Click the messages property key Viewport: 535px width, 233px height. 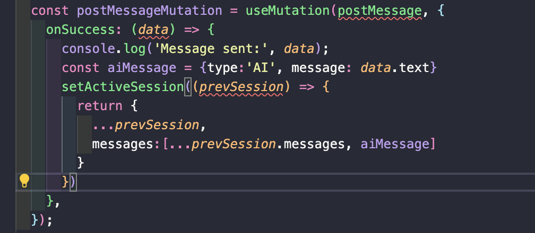click(123, 145)
